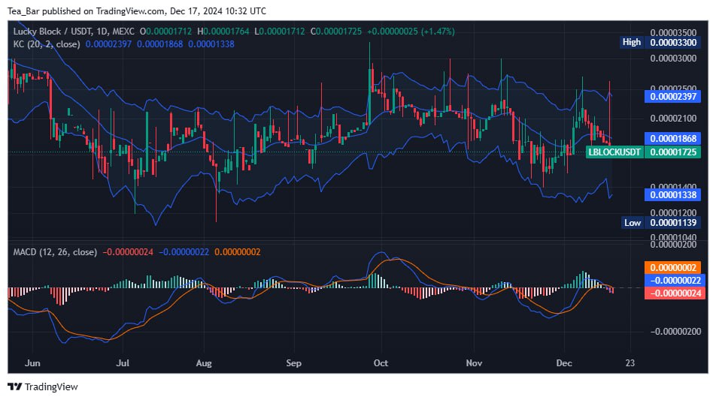Click the orange MACD histogram value 0.00000002 tag
This screenshot has width=716, height=400.
pyautogui.click(x=672, y=268)
